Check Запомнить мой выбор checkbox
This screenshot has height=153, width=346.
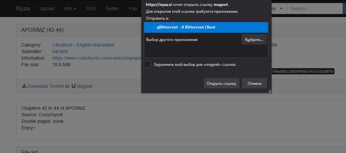[x=147, y=65]
